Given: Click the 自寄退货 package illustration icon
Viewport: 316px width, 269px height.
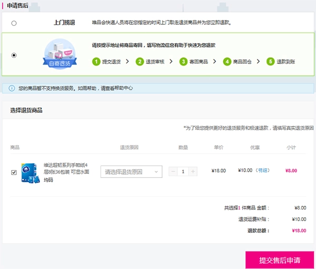Looking at the screenshot, I should (60, 55).
